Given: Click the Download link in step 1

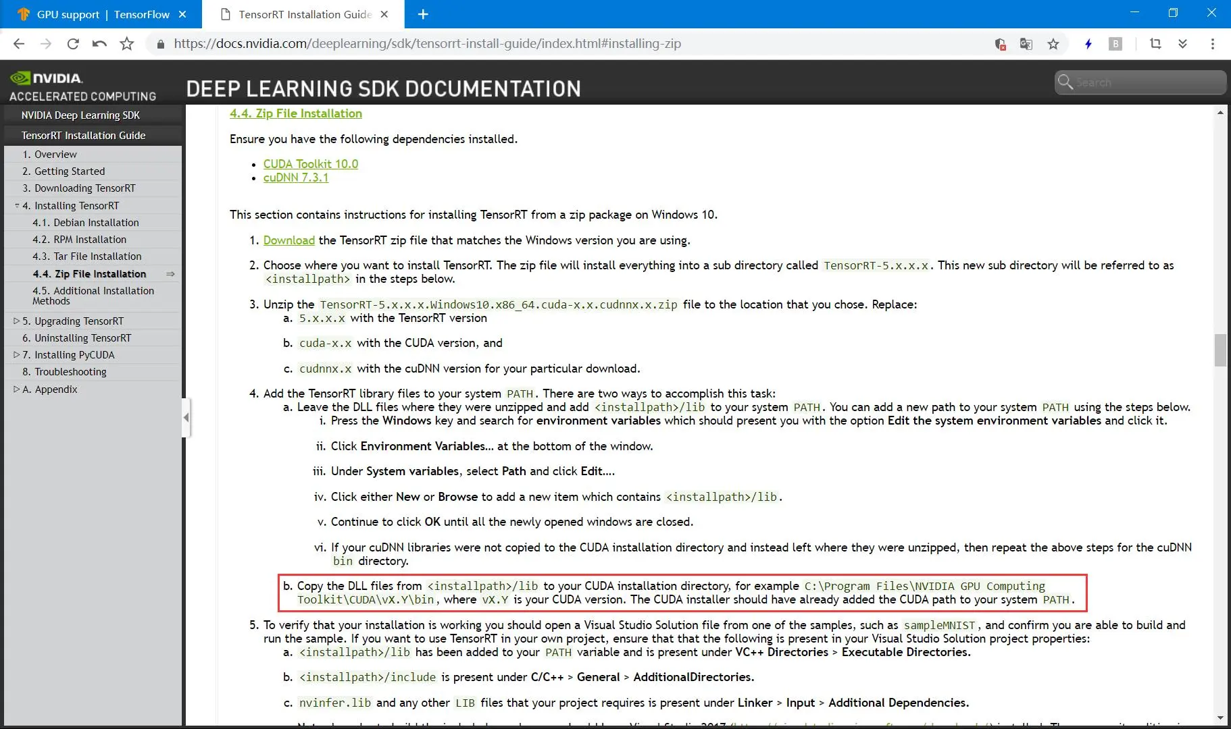Looking at the screenshot, I should [x=289, y=240].
